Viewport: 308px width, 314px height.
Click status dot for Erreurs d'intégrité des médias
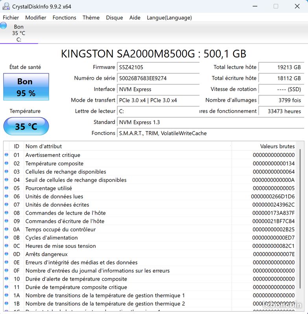point(6,262)
